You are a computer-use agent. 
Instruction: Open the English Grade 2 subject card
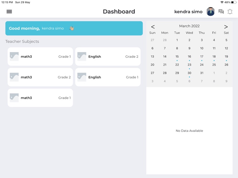[108, 56]
